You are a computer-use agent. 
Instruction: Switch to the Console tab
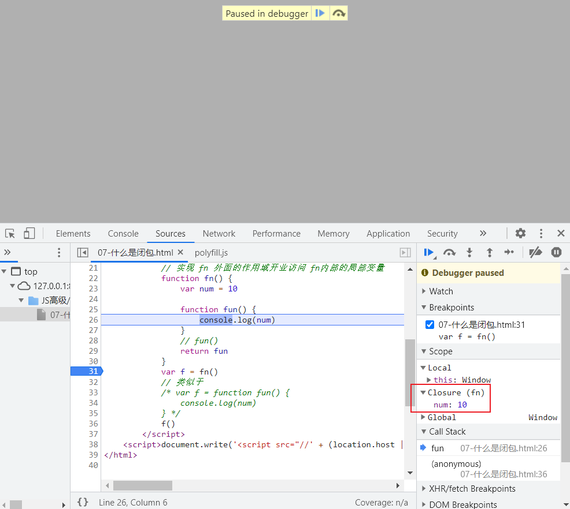[123, 234]
